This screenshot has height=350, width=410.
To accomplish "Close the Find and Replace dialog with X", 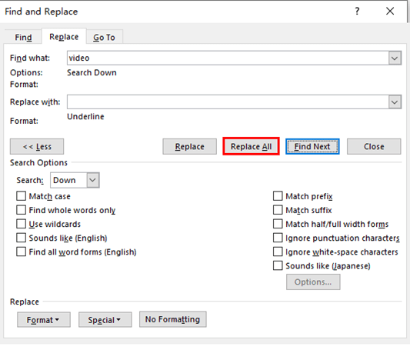I will (x=390, y=12).
